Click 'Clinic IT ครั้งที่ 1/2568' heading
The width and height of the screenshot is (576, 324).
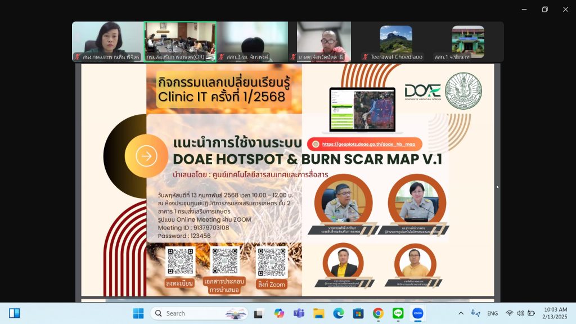point(222,97)
